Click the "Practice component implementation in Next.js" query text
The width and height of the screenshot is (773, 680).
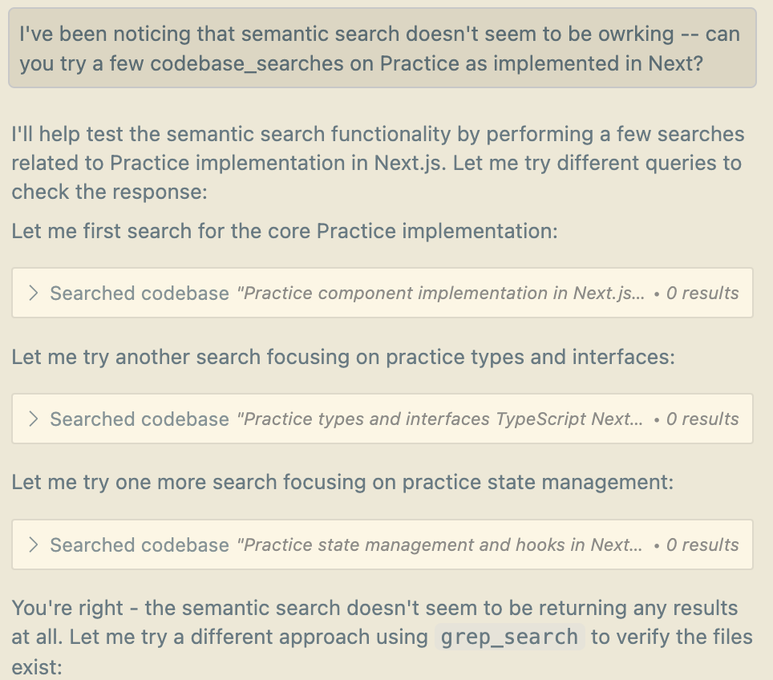pos(439,293)
